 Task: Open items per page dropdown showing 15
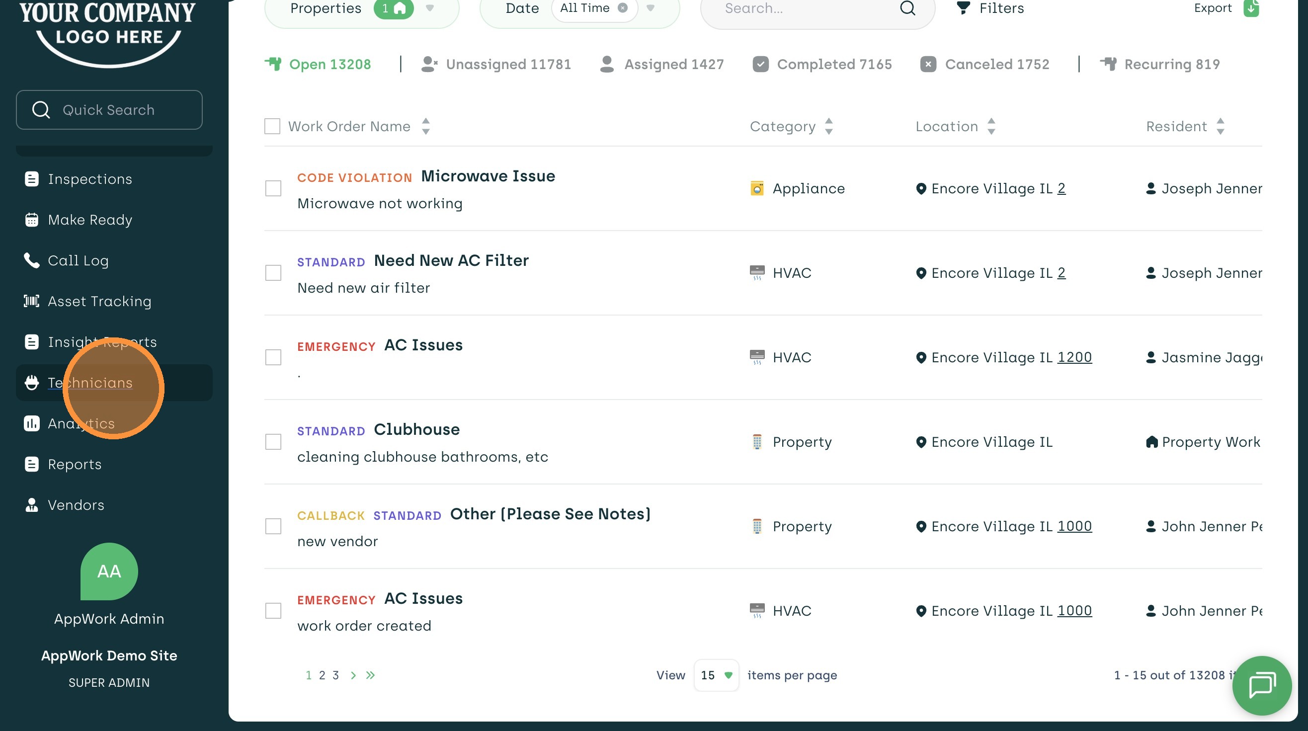(x=716, y=675)
